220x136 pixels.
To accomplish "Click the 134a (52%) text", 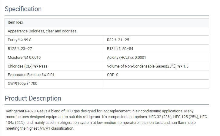I will point(15,123).
